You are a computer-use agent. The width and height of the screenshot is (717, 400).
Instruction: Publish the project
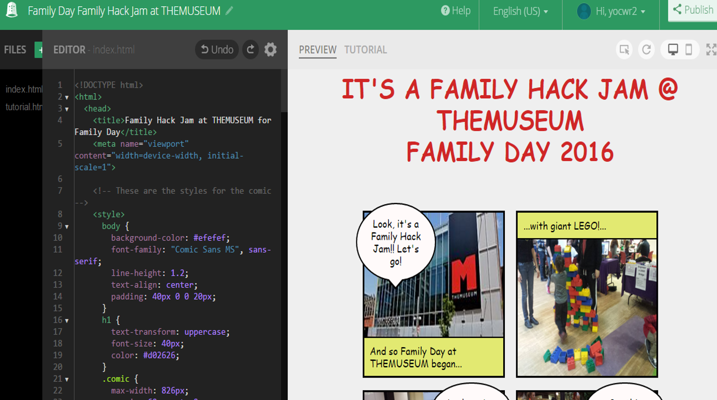692,10
